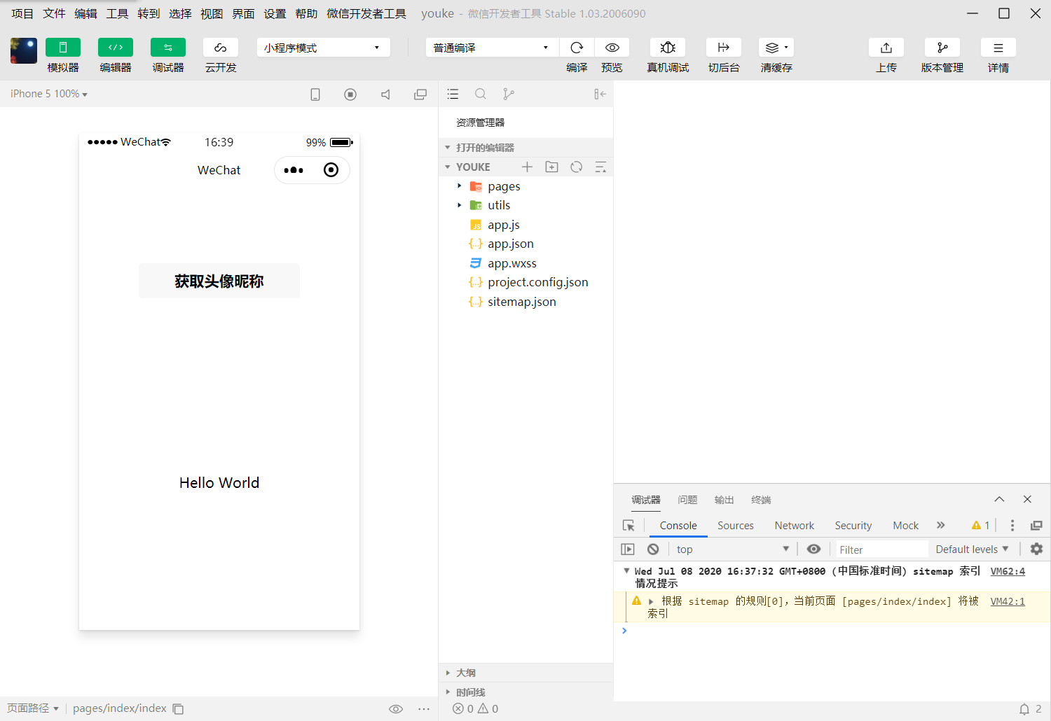Toggle the simulator panel button

62,48
